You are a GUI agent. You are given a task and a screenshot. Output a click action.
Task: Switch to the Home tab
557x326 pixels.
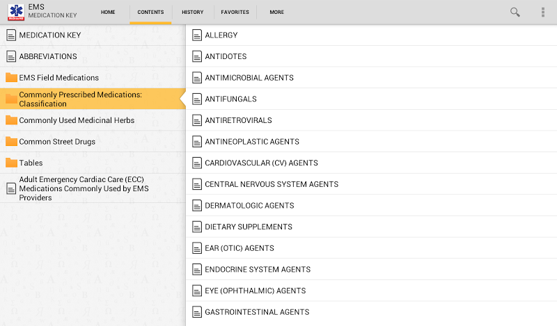pyautogui.click(x=108, y=13)
